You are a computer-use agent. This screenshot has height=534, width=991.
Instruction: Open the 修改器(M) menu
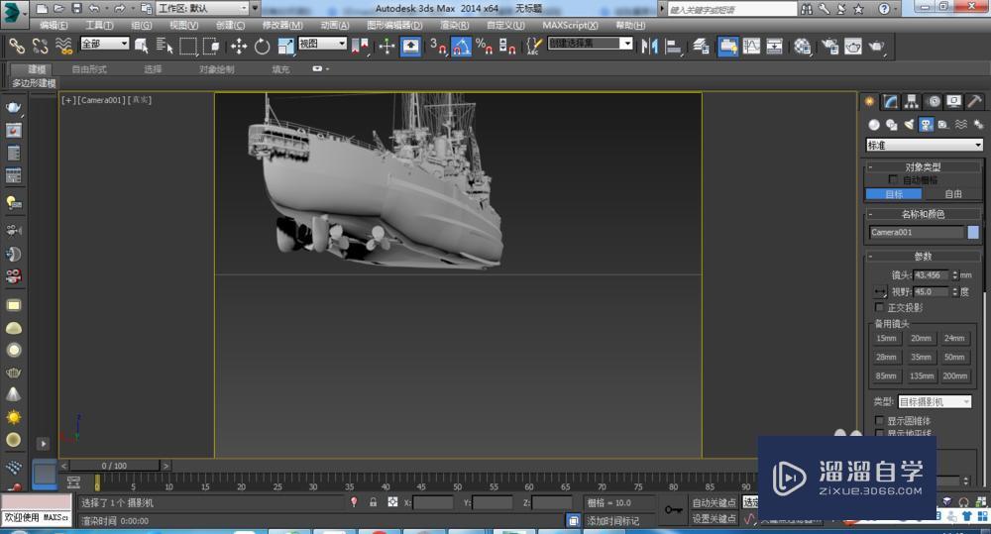(282, 25)
